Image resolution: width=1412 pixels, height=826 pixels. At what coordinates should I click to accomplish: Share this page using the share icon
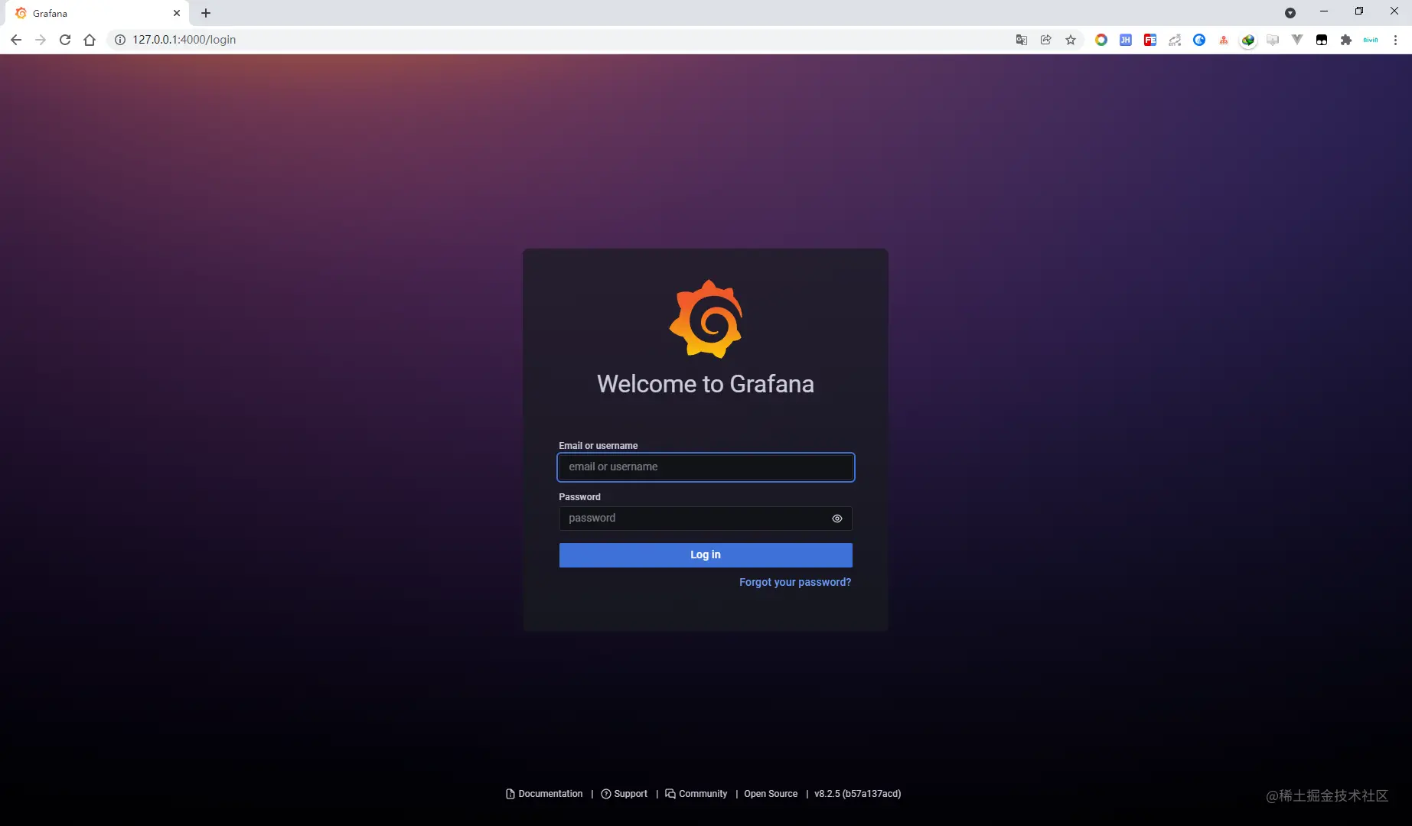point(1046,40)
